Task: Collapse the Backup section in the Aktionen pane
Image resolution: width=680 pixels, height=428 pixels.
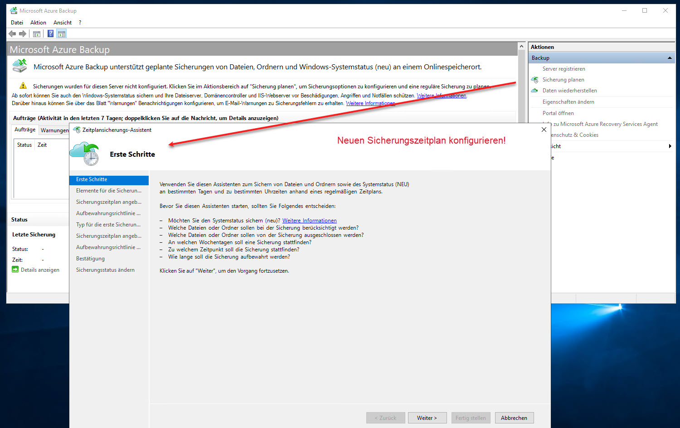Action: tap(670, 58)
